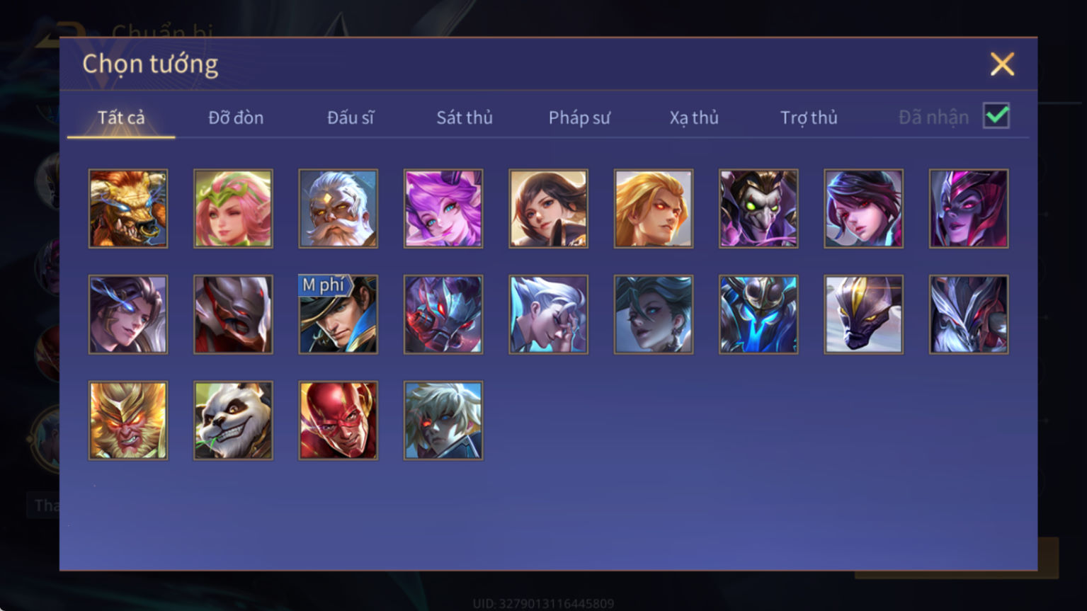Pick the pink-haired flower crown hero
The height and width of the screenshot is (611, 1087).
[x=233, y=208]
